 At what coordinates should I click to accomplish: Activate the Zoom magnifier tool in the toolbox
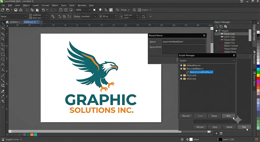tap(3, 39)
